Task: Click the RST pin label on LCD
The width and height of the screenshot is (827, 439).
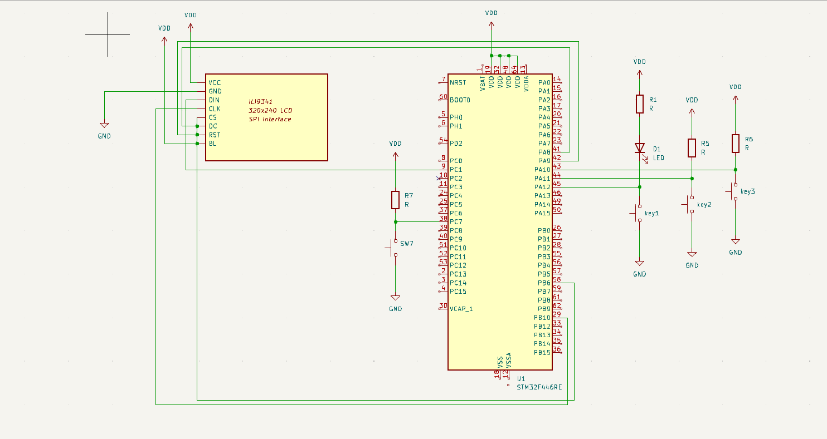Action: point(215,135)
